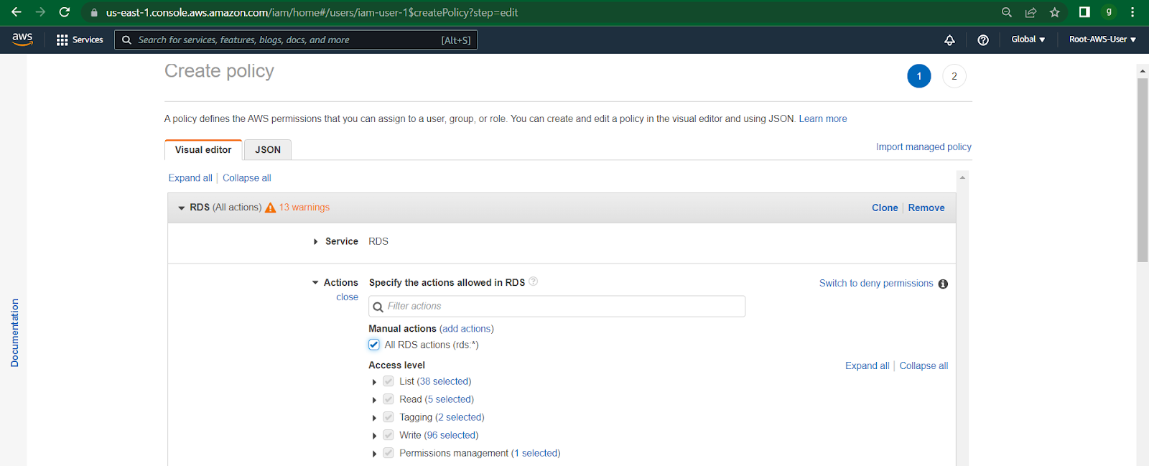The height and width of the screenshot is (466, 1149).
Task: Click the search icon in Filter actions box
Action: point(378,307)
